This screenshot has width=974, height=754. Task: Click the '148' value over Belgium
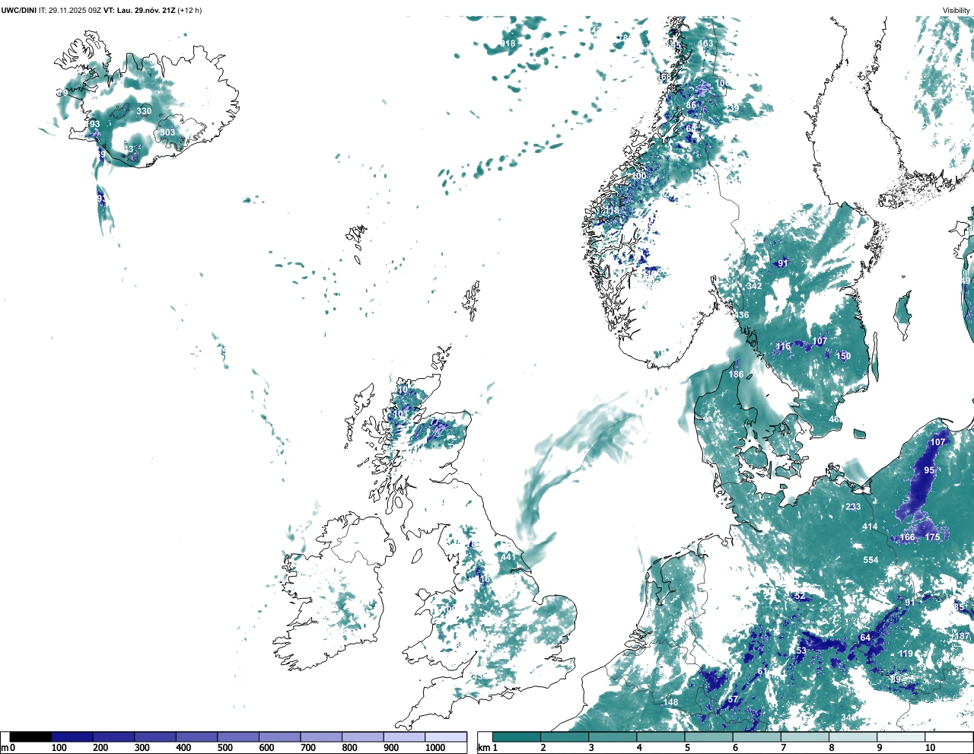pyautogui.click(x=670, y=702)
